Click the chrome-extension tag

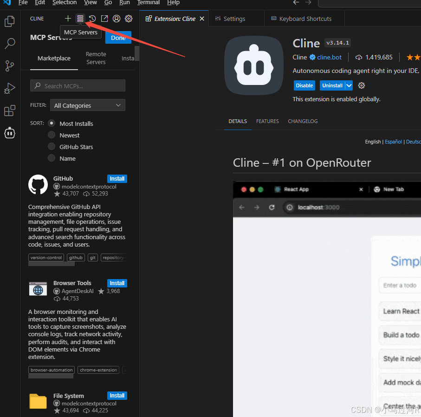(x=98, y=370)
